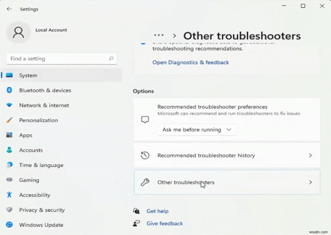
Task: Click the speech bubble preferences icon
Action: pyautogui.click(x=145, y=120)
